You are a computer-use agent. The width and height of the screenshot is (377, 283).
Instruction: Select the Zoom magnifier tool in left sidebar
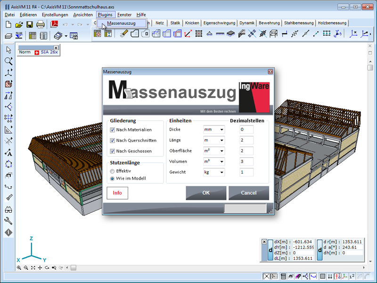(8, 61)
